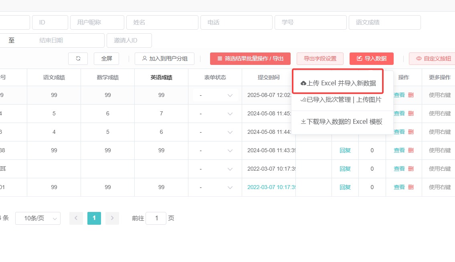Click 导出字段设置 button
Image resolution: width=455 pixels, height=262 pixels.
tap(320, 58)
